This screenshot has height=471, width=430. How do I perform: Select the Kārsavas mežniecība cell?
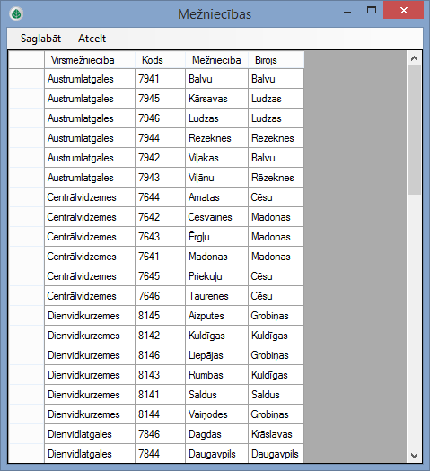click(216, 99)
